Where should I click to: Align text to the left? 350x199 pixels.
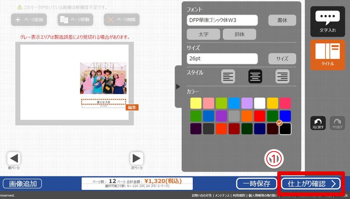click(x=228, y=76)
